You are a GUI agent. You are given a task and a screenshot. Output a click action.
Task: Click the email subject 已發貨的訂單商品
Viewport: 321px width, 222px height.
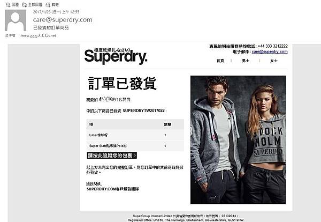coord(51,28)
